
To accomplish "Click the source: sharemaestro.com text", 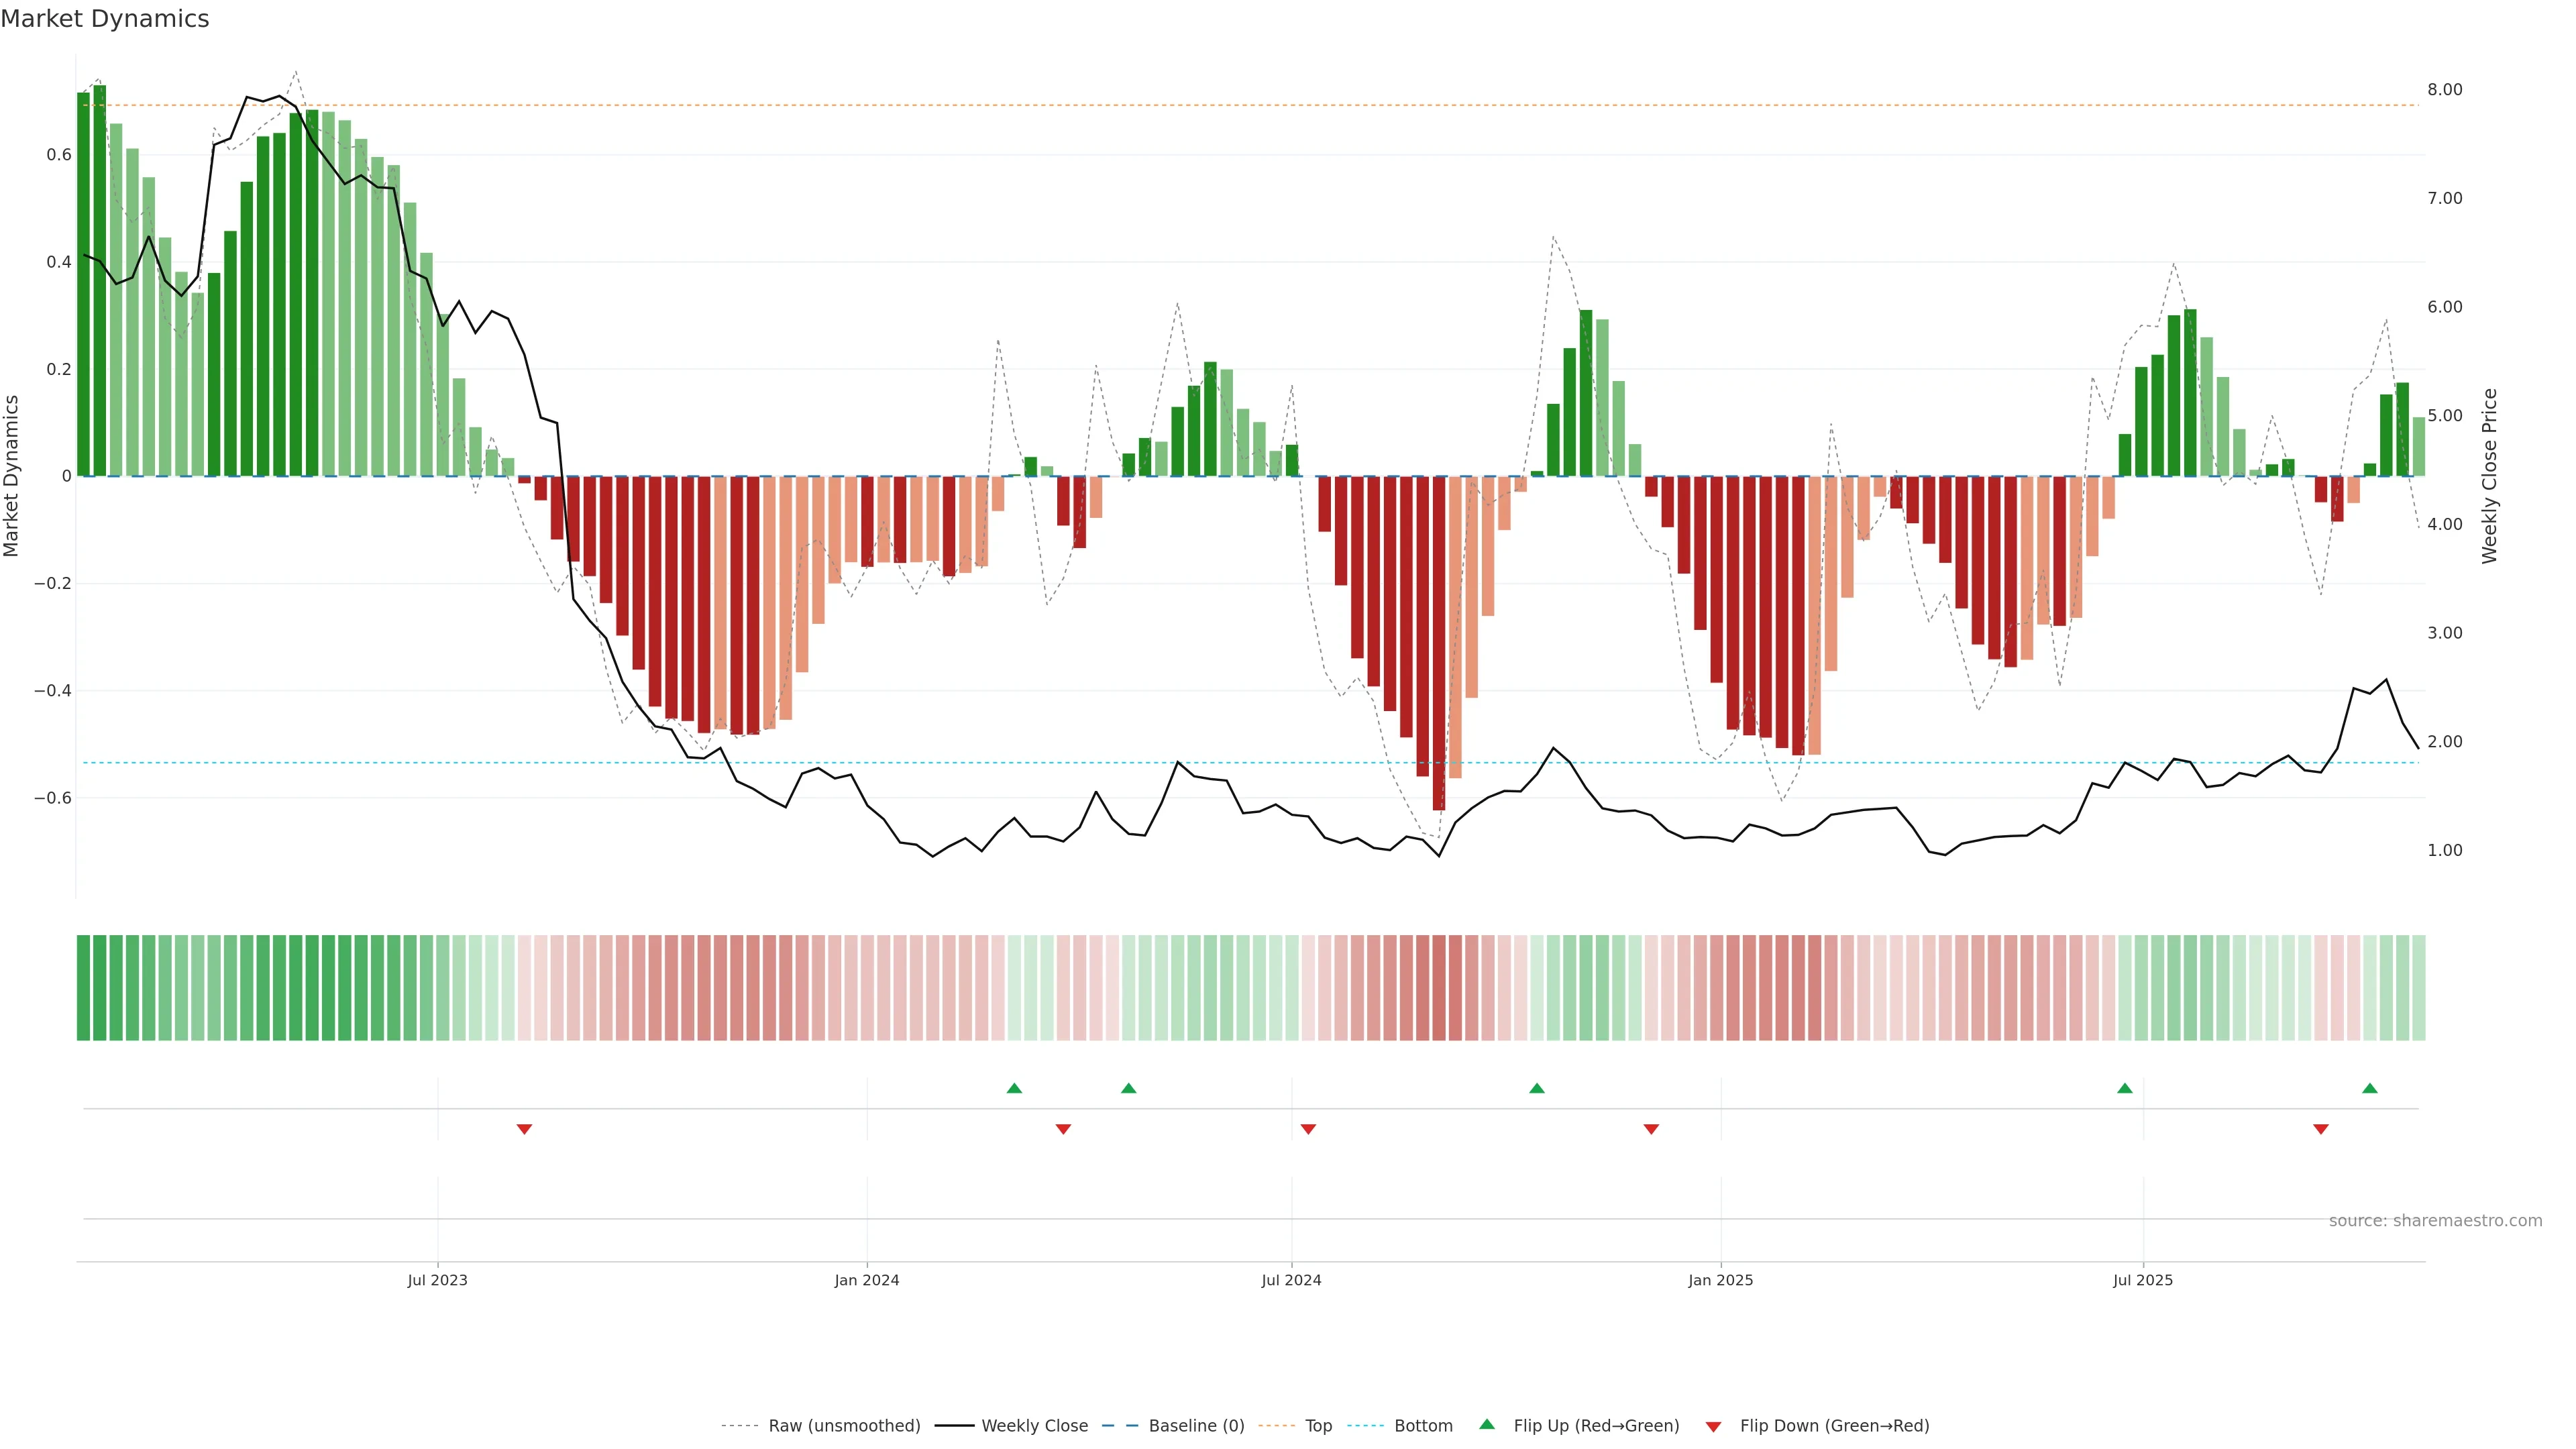I will [2435, 1221].
